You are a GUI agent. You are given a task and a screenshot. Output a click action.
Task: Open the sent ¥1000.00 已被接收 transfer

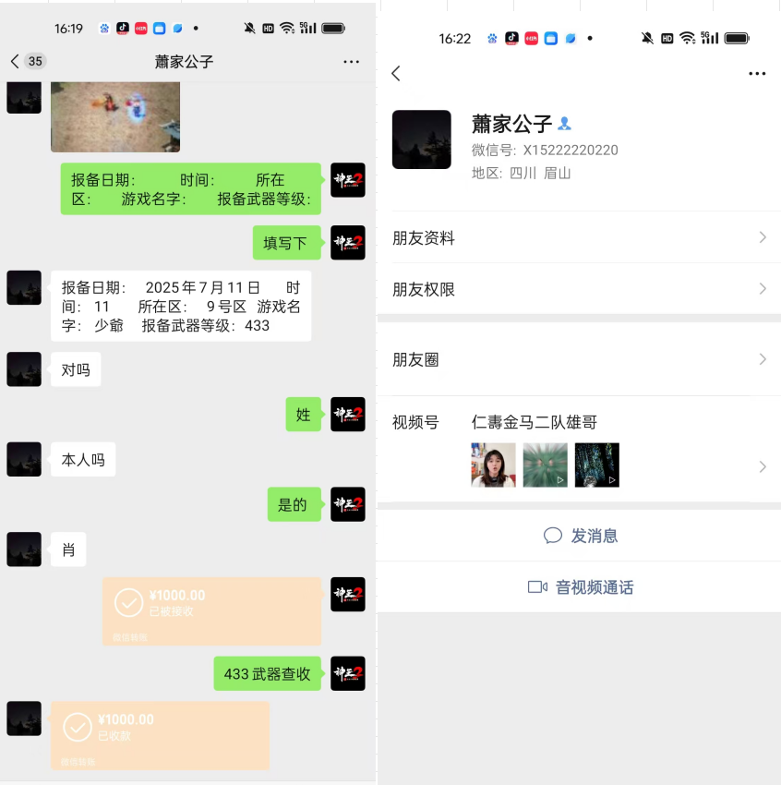click(x=211, y=611)
